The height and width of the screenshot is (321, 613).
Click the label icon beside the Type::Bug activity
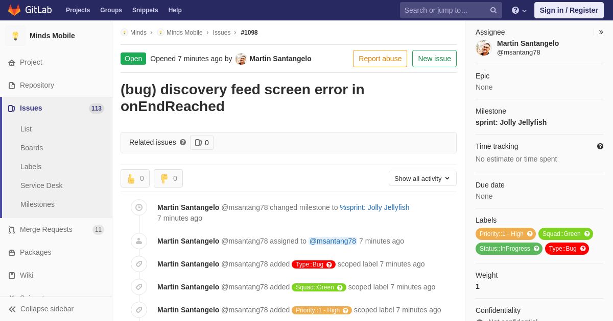(139, 264)
